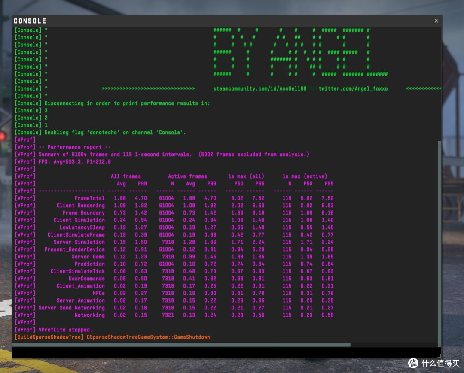Screen dimensions: 464x373
Task: Click the Frame Boundary row label
Action: (83, 213)
